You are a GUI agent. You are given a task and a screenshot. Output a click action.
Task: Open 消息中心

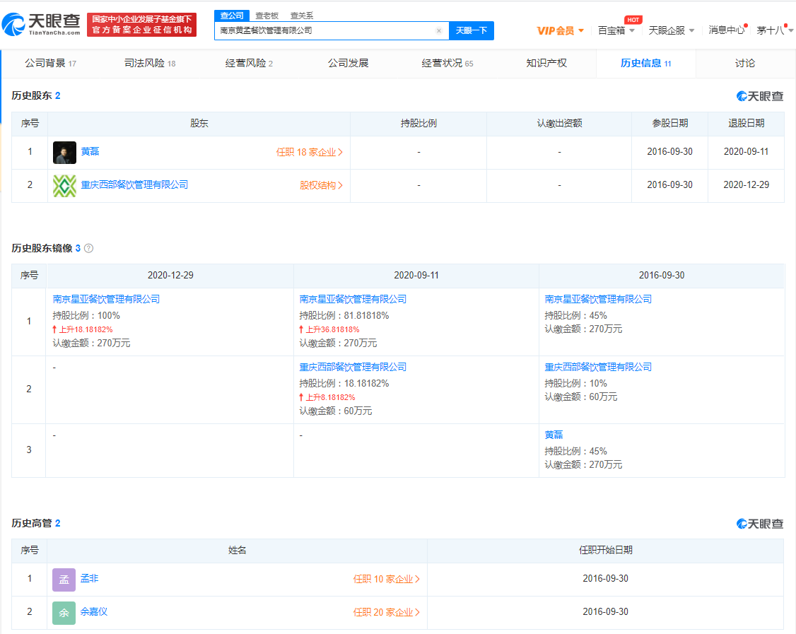click(x=727, y=30)
